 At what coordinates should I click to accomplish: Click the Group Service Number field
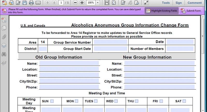[x=110, y=42]
